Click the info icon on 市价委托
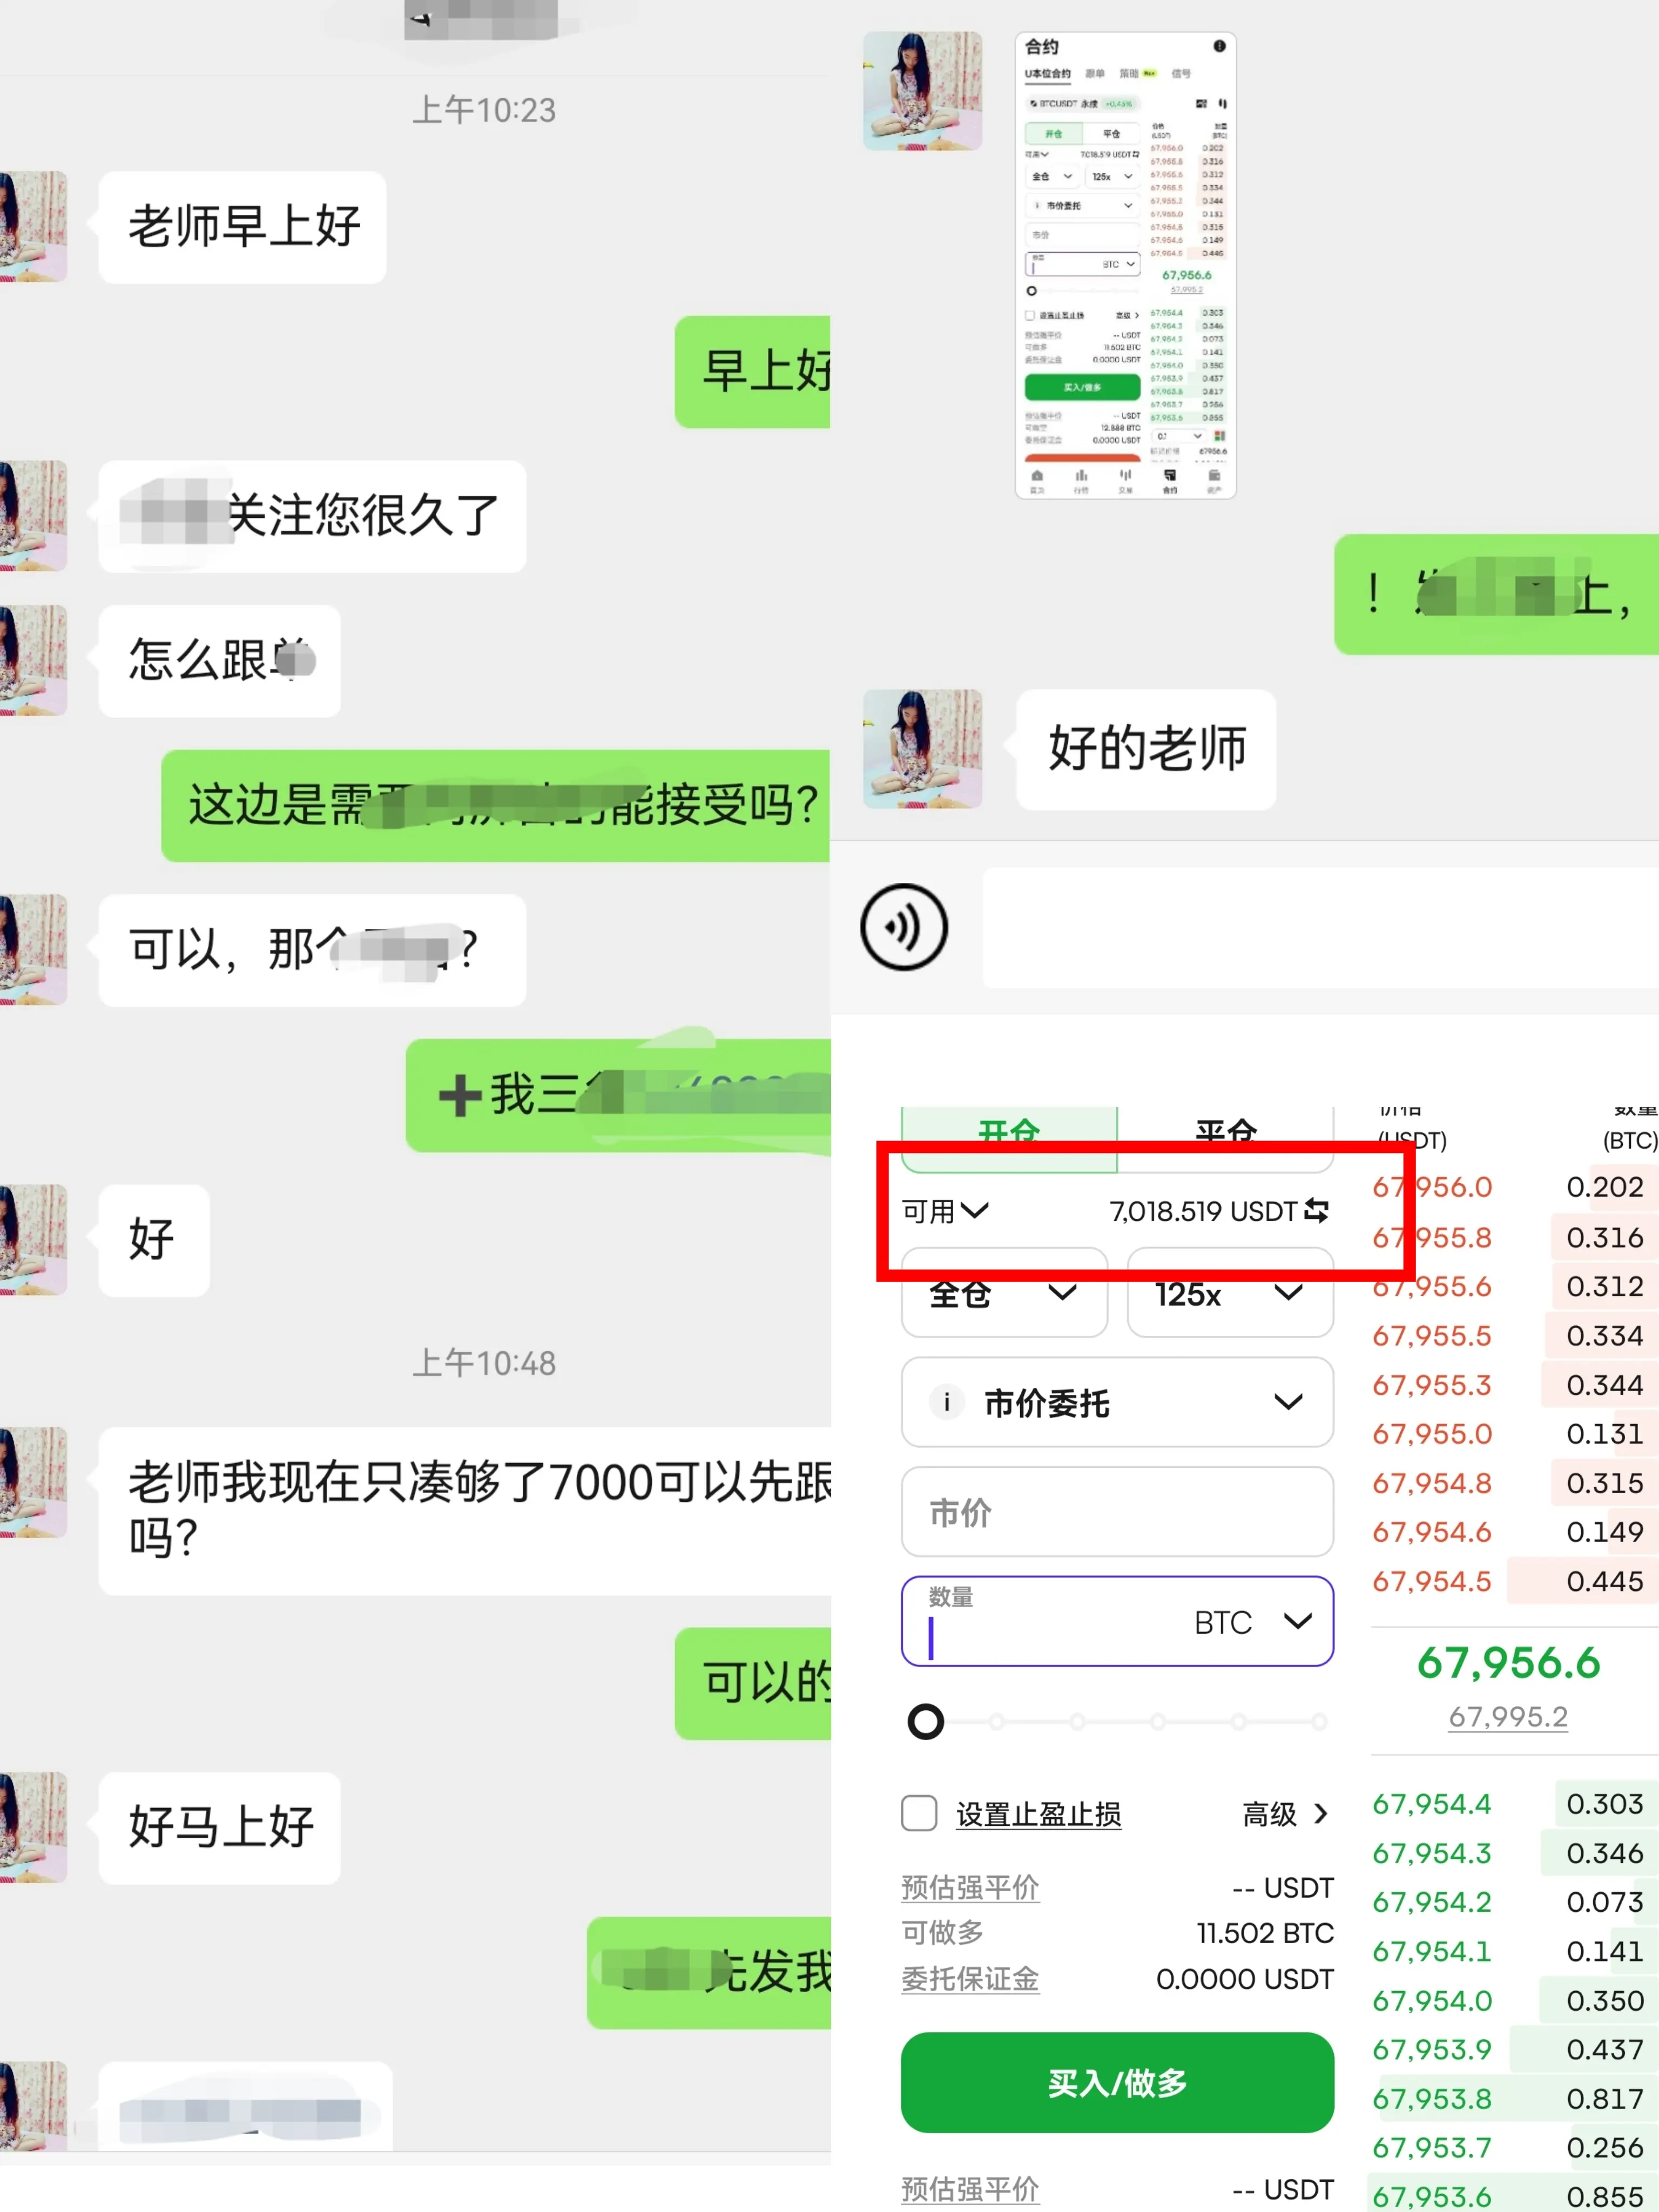This screenshot has height=2212, width=1659. (x=946, y=1402)
